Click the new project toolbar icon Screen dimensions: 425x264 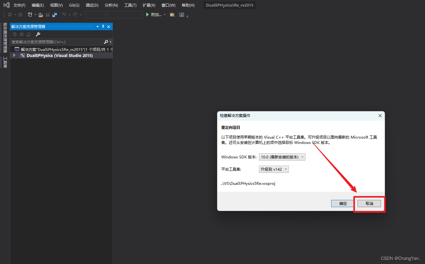(x=30, y=15)
